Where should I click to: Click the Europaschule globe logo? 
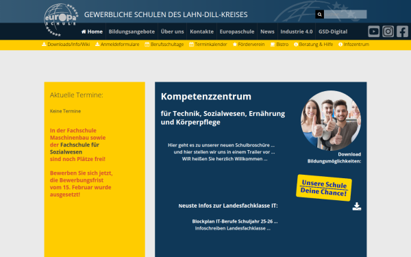[61, 20]
